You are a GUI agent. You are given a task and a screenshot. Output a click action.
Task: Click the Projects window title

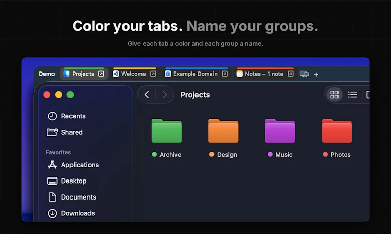[x=195, y=95]
